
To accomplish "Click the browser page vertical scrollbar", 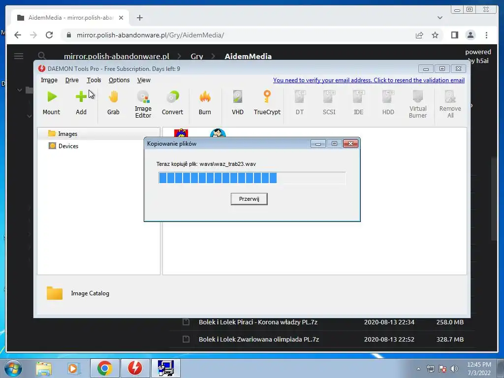I will (494, 199).
